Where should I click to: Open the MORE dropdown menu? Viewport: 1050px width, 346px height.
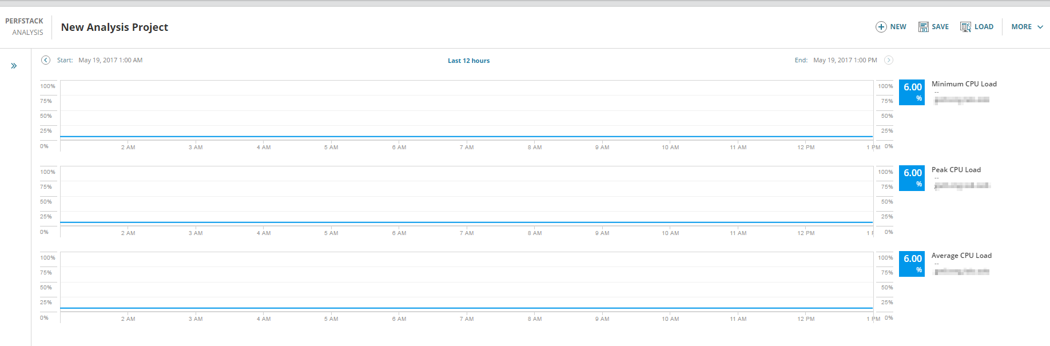pyautogui.click(x=1027, y=27)
